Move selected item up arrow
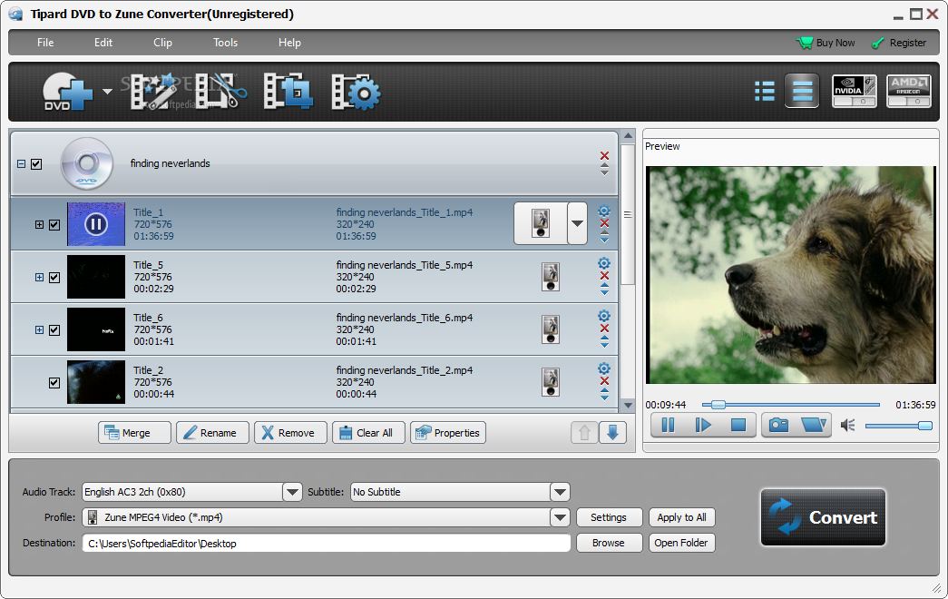Image resolution: width=948 pixels, height=599 pixels. point(584,433)
